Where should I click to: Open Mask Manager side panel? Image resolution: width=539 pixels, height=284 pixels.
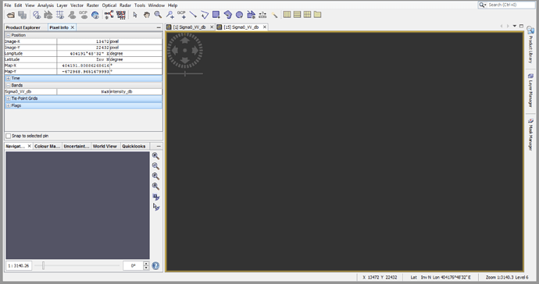click(x=530, y=134)
